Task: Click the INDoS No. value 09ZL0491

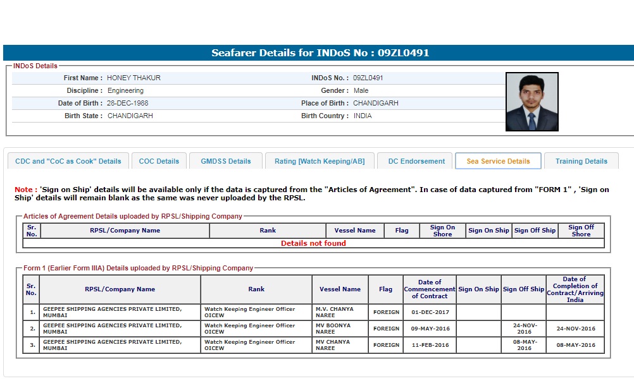Action: 368,78
